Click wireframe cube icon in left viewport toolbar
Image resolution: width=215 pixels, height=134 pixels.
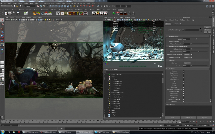36,20
